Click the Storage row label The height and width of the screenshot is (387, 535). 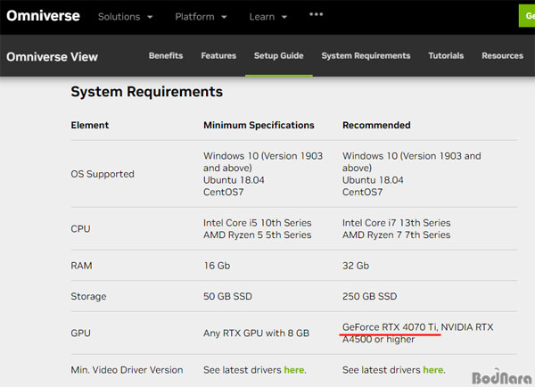pyautogui.click(x=88, y=296)
